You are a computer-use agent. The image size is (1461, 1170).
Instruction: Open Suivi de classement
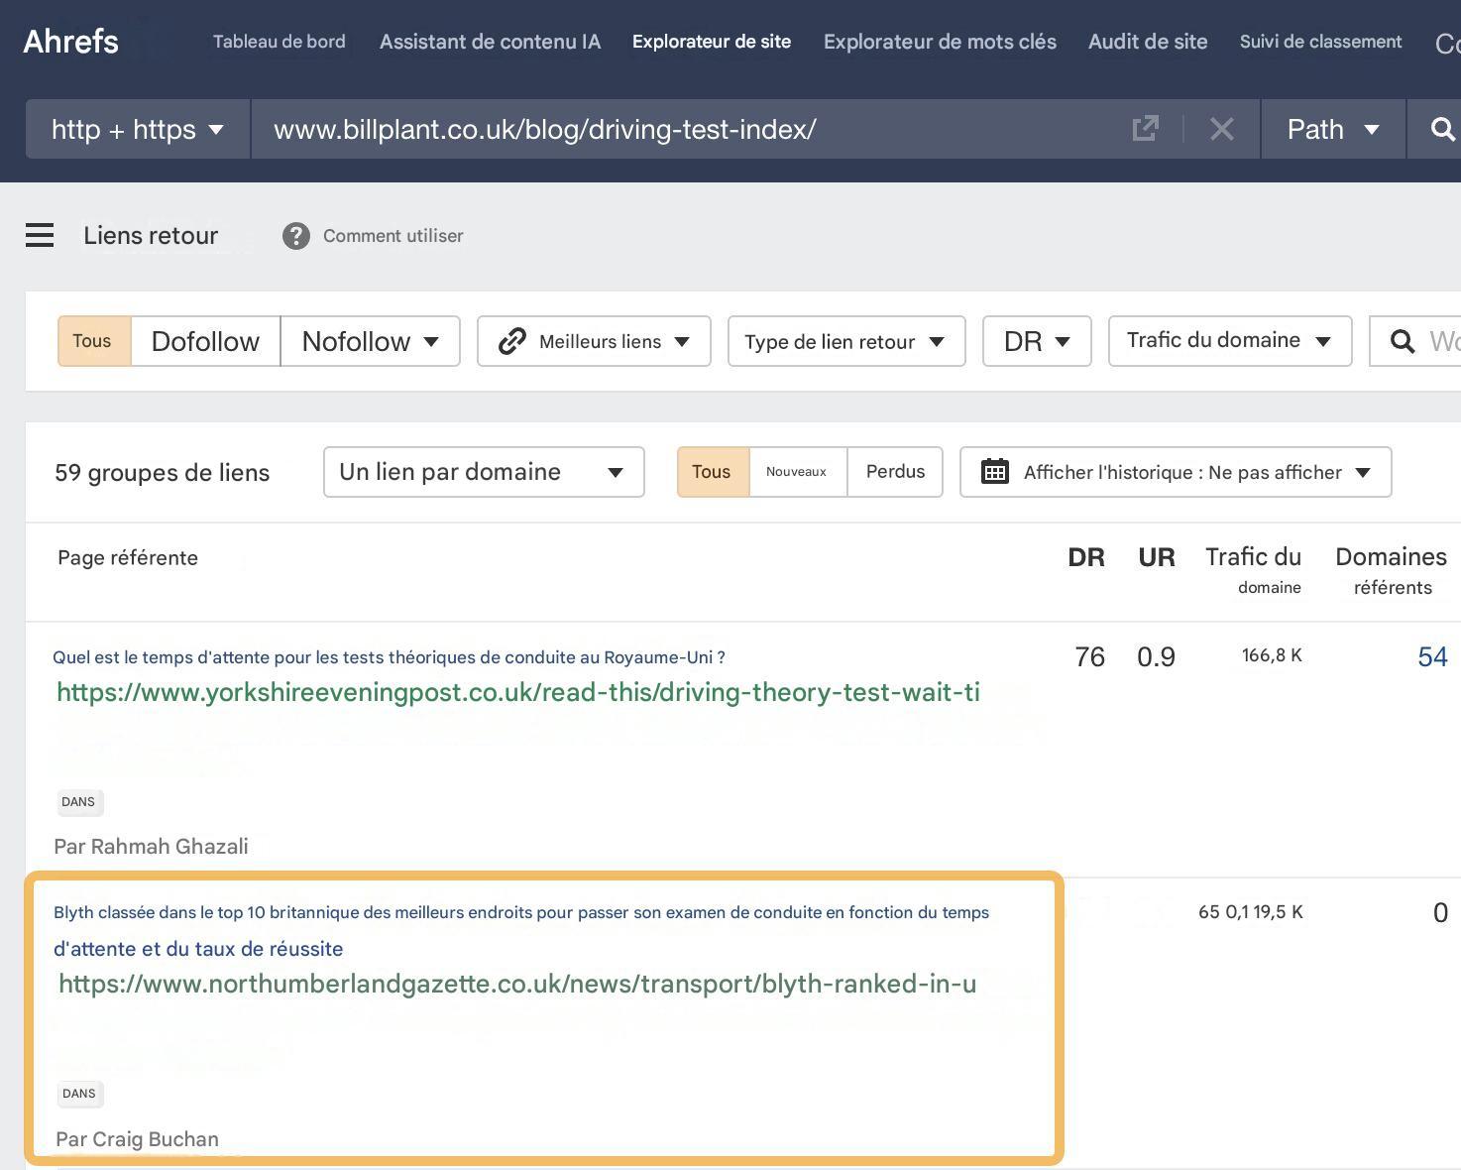pos(1320,42)
